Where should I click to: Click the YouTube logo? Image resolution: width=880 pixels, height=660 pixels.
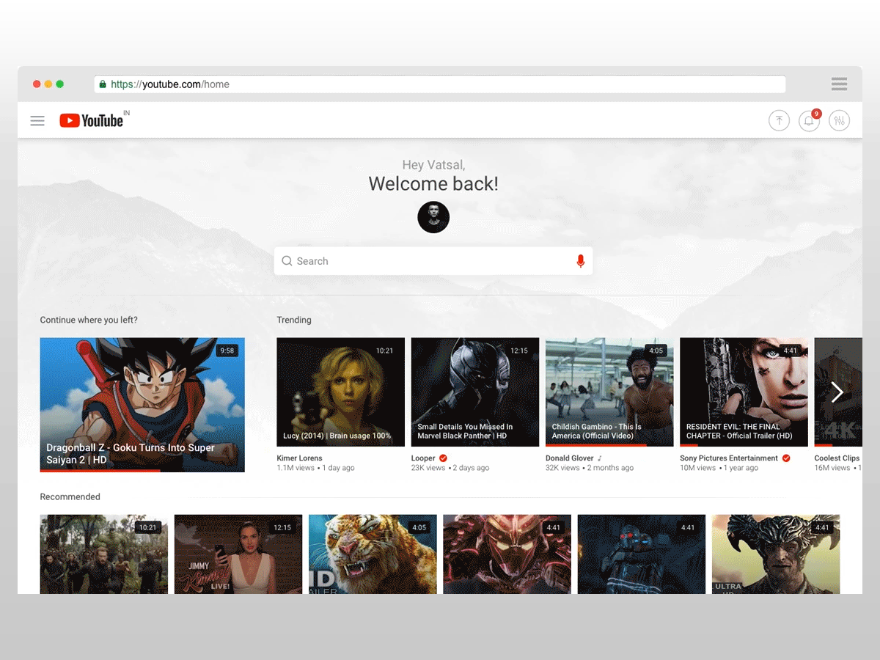click(92, 120)
